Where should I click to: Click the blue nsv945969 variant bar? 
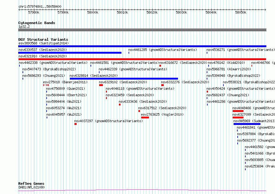247,124
